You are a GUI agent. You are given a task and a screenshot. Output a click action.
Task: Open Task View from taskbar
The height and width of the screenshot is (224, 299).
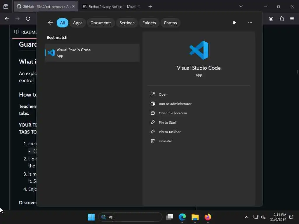pos(169,217)
